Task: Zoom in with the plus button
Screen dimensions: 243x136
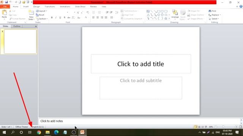Action: [x=236, y=127]
